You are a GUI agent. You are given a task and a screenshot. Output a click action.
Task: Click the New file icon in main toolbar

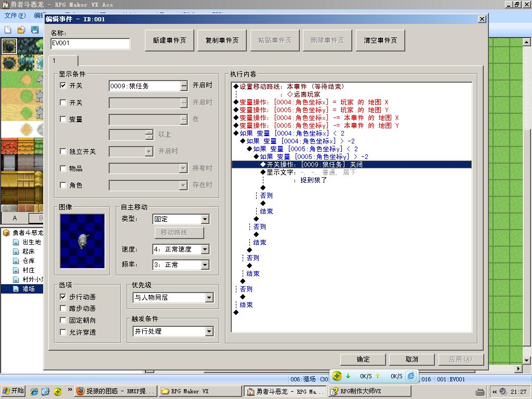(8, 30)
